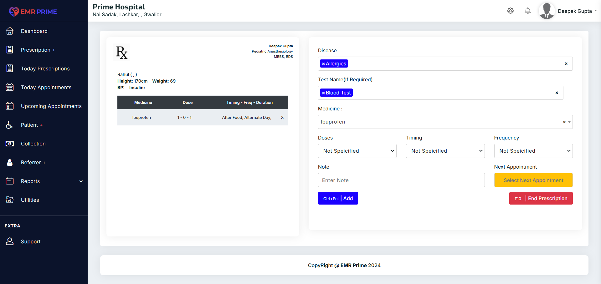Click the EMR Prime heart logo
Image resolution: width=601 pixels, height=284 pixels.
click(x=14, y=12)
